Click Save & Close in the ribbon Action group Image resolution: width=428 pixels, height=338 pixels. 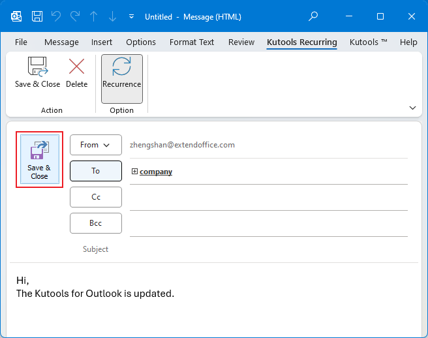tap(37, 72)
